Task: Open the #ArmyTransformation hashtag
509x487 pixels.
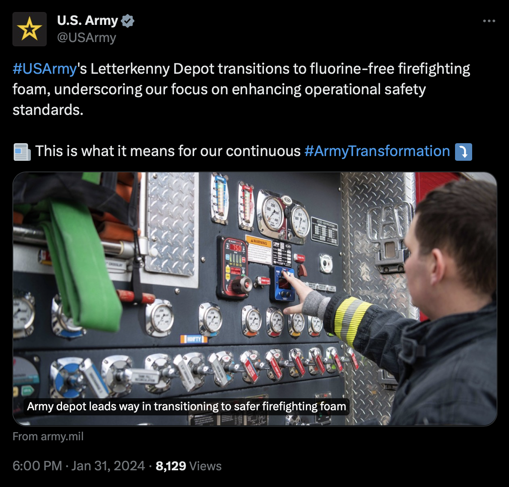Action: [x=377, y=151]
